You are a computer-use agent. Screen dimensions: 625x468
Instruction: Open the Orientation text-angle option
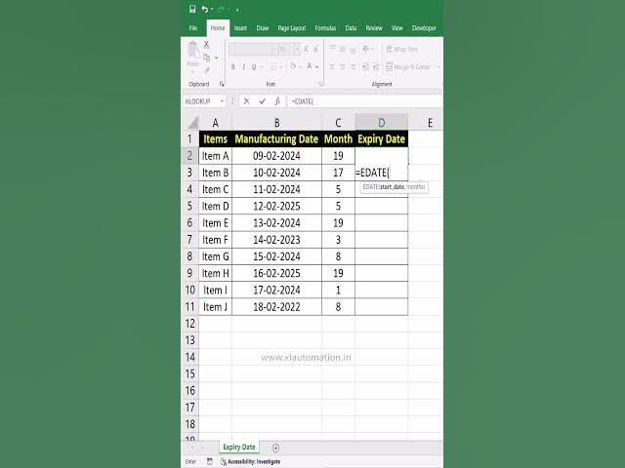(x=365, y=49)
